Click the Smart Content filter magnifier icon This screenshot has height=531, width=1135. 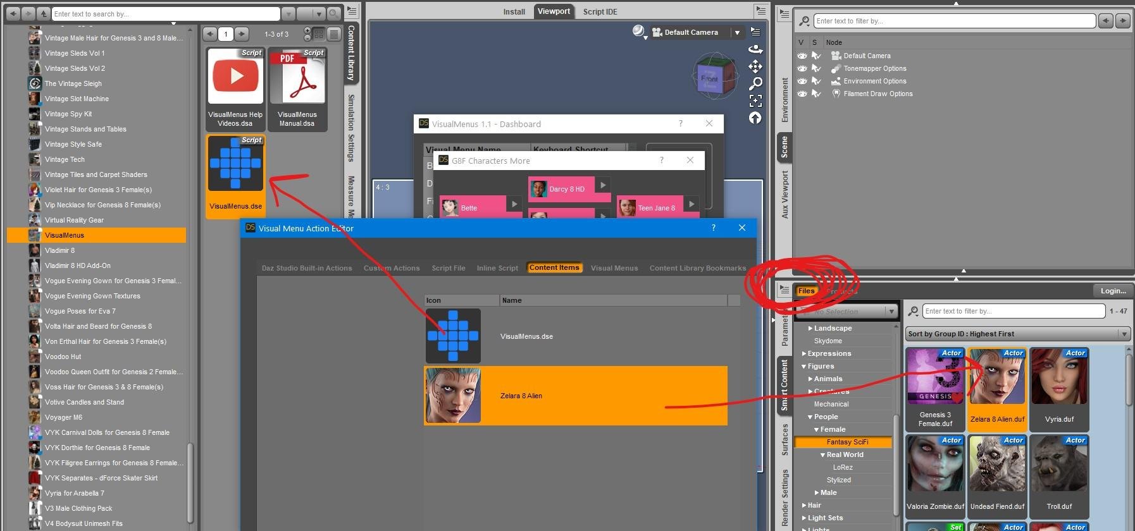913,311
